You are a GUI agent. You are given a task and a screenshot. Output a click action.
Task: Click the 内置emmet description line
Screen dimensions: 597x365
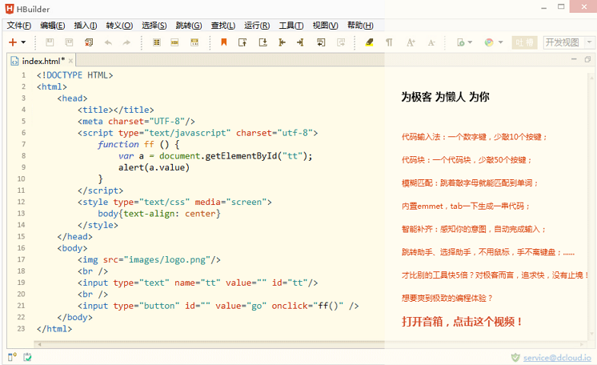pos(466,207)
